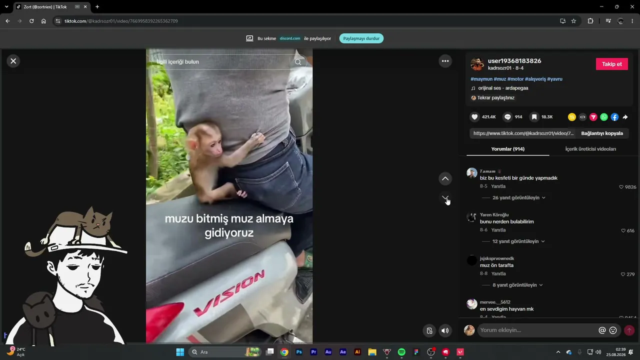Screen dimensions: 640x360
Task: Click the browser back arrow
Action: point(7,21)
